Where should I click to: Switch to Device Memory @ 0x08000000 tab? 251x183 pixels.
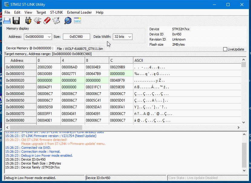click(x=30, y=48)
